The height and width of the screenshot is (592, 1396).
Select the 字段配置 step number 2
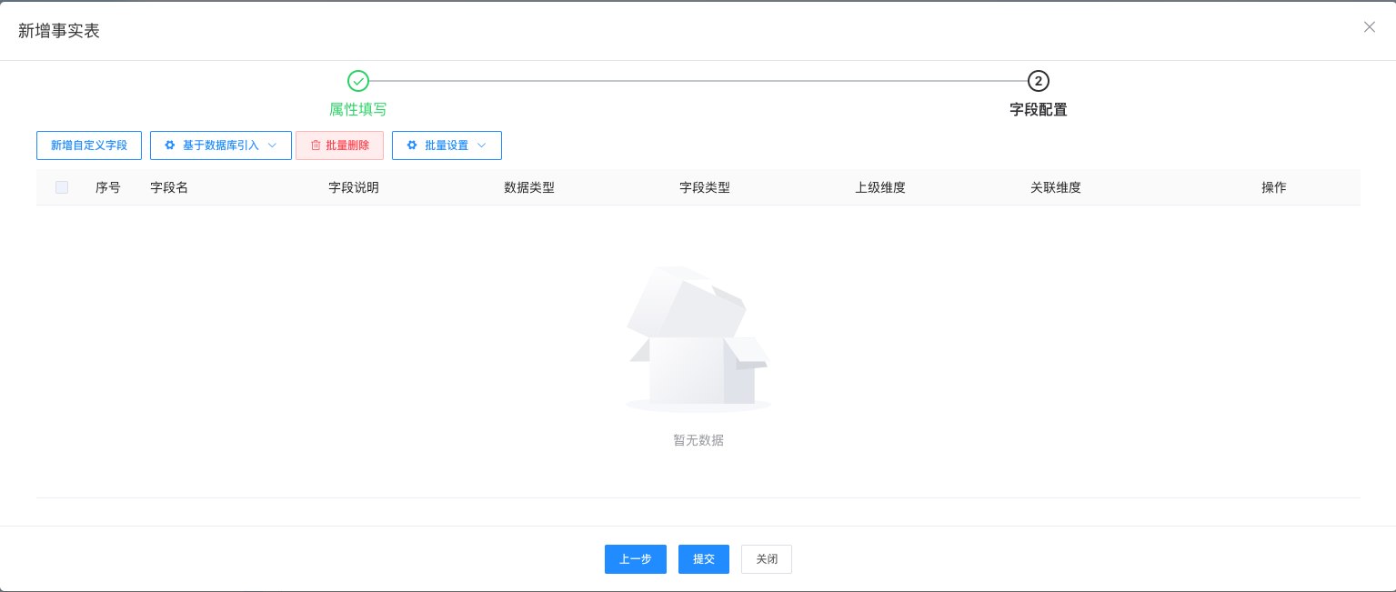[x=1039, y=81]
